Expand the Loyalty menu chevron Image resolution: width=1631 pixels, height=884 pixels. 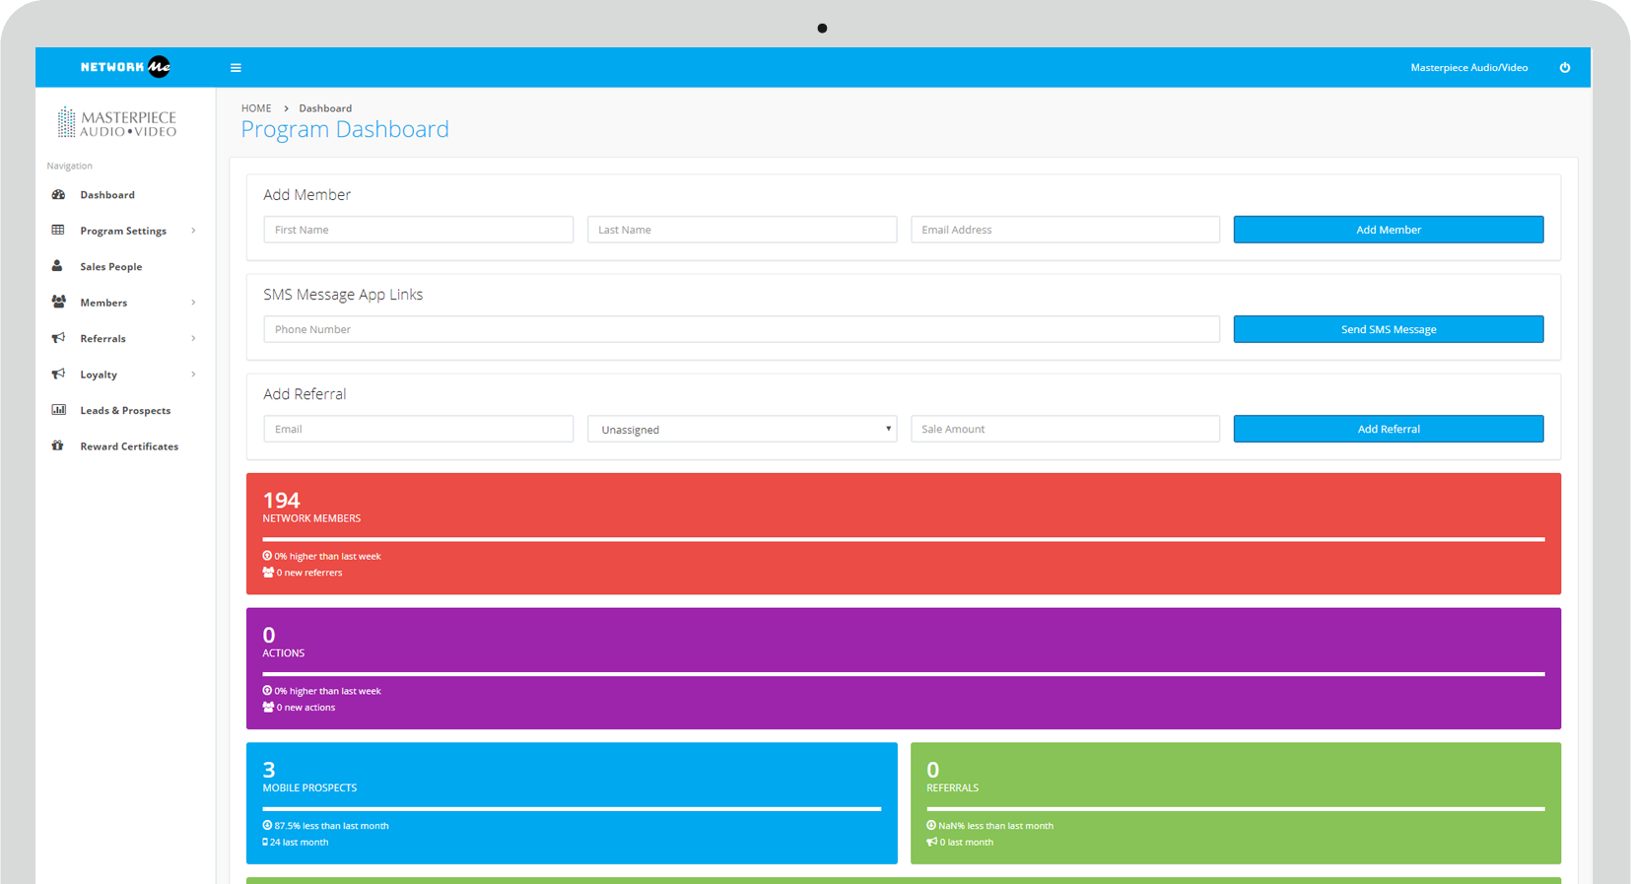tap(193, 374)
